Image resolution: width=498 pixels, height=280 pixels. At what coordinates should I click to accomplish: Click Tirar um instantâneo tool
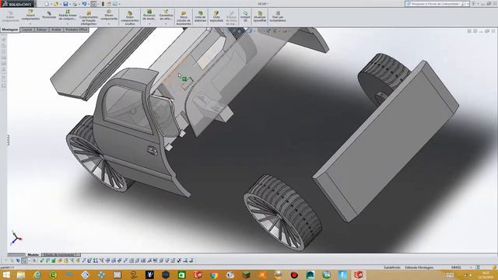pyautogui.click(x=278, y=17)
